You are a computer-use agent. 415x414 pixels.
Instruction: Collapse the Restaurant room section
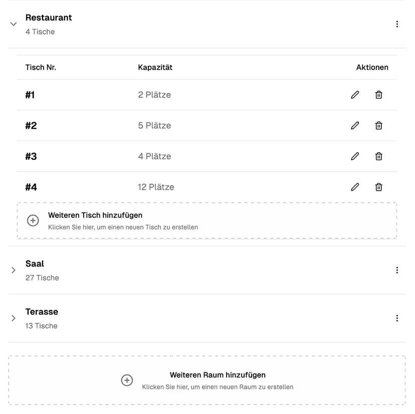(x=14, y=24)
